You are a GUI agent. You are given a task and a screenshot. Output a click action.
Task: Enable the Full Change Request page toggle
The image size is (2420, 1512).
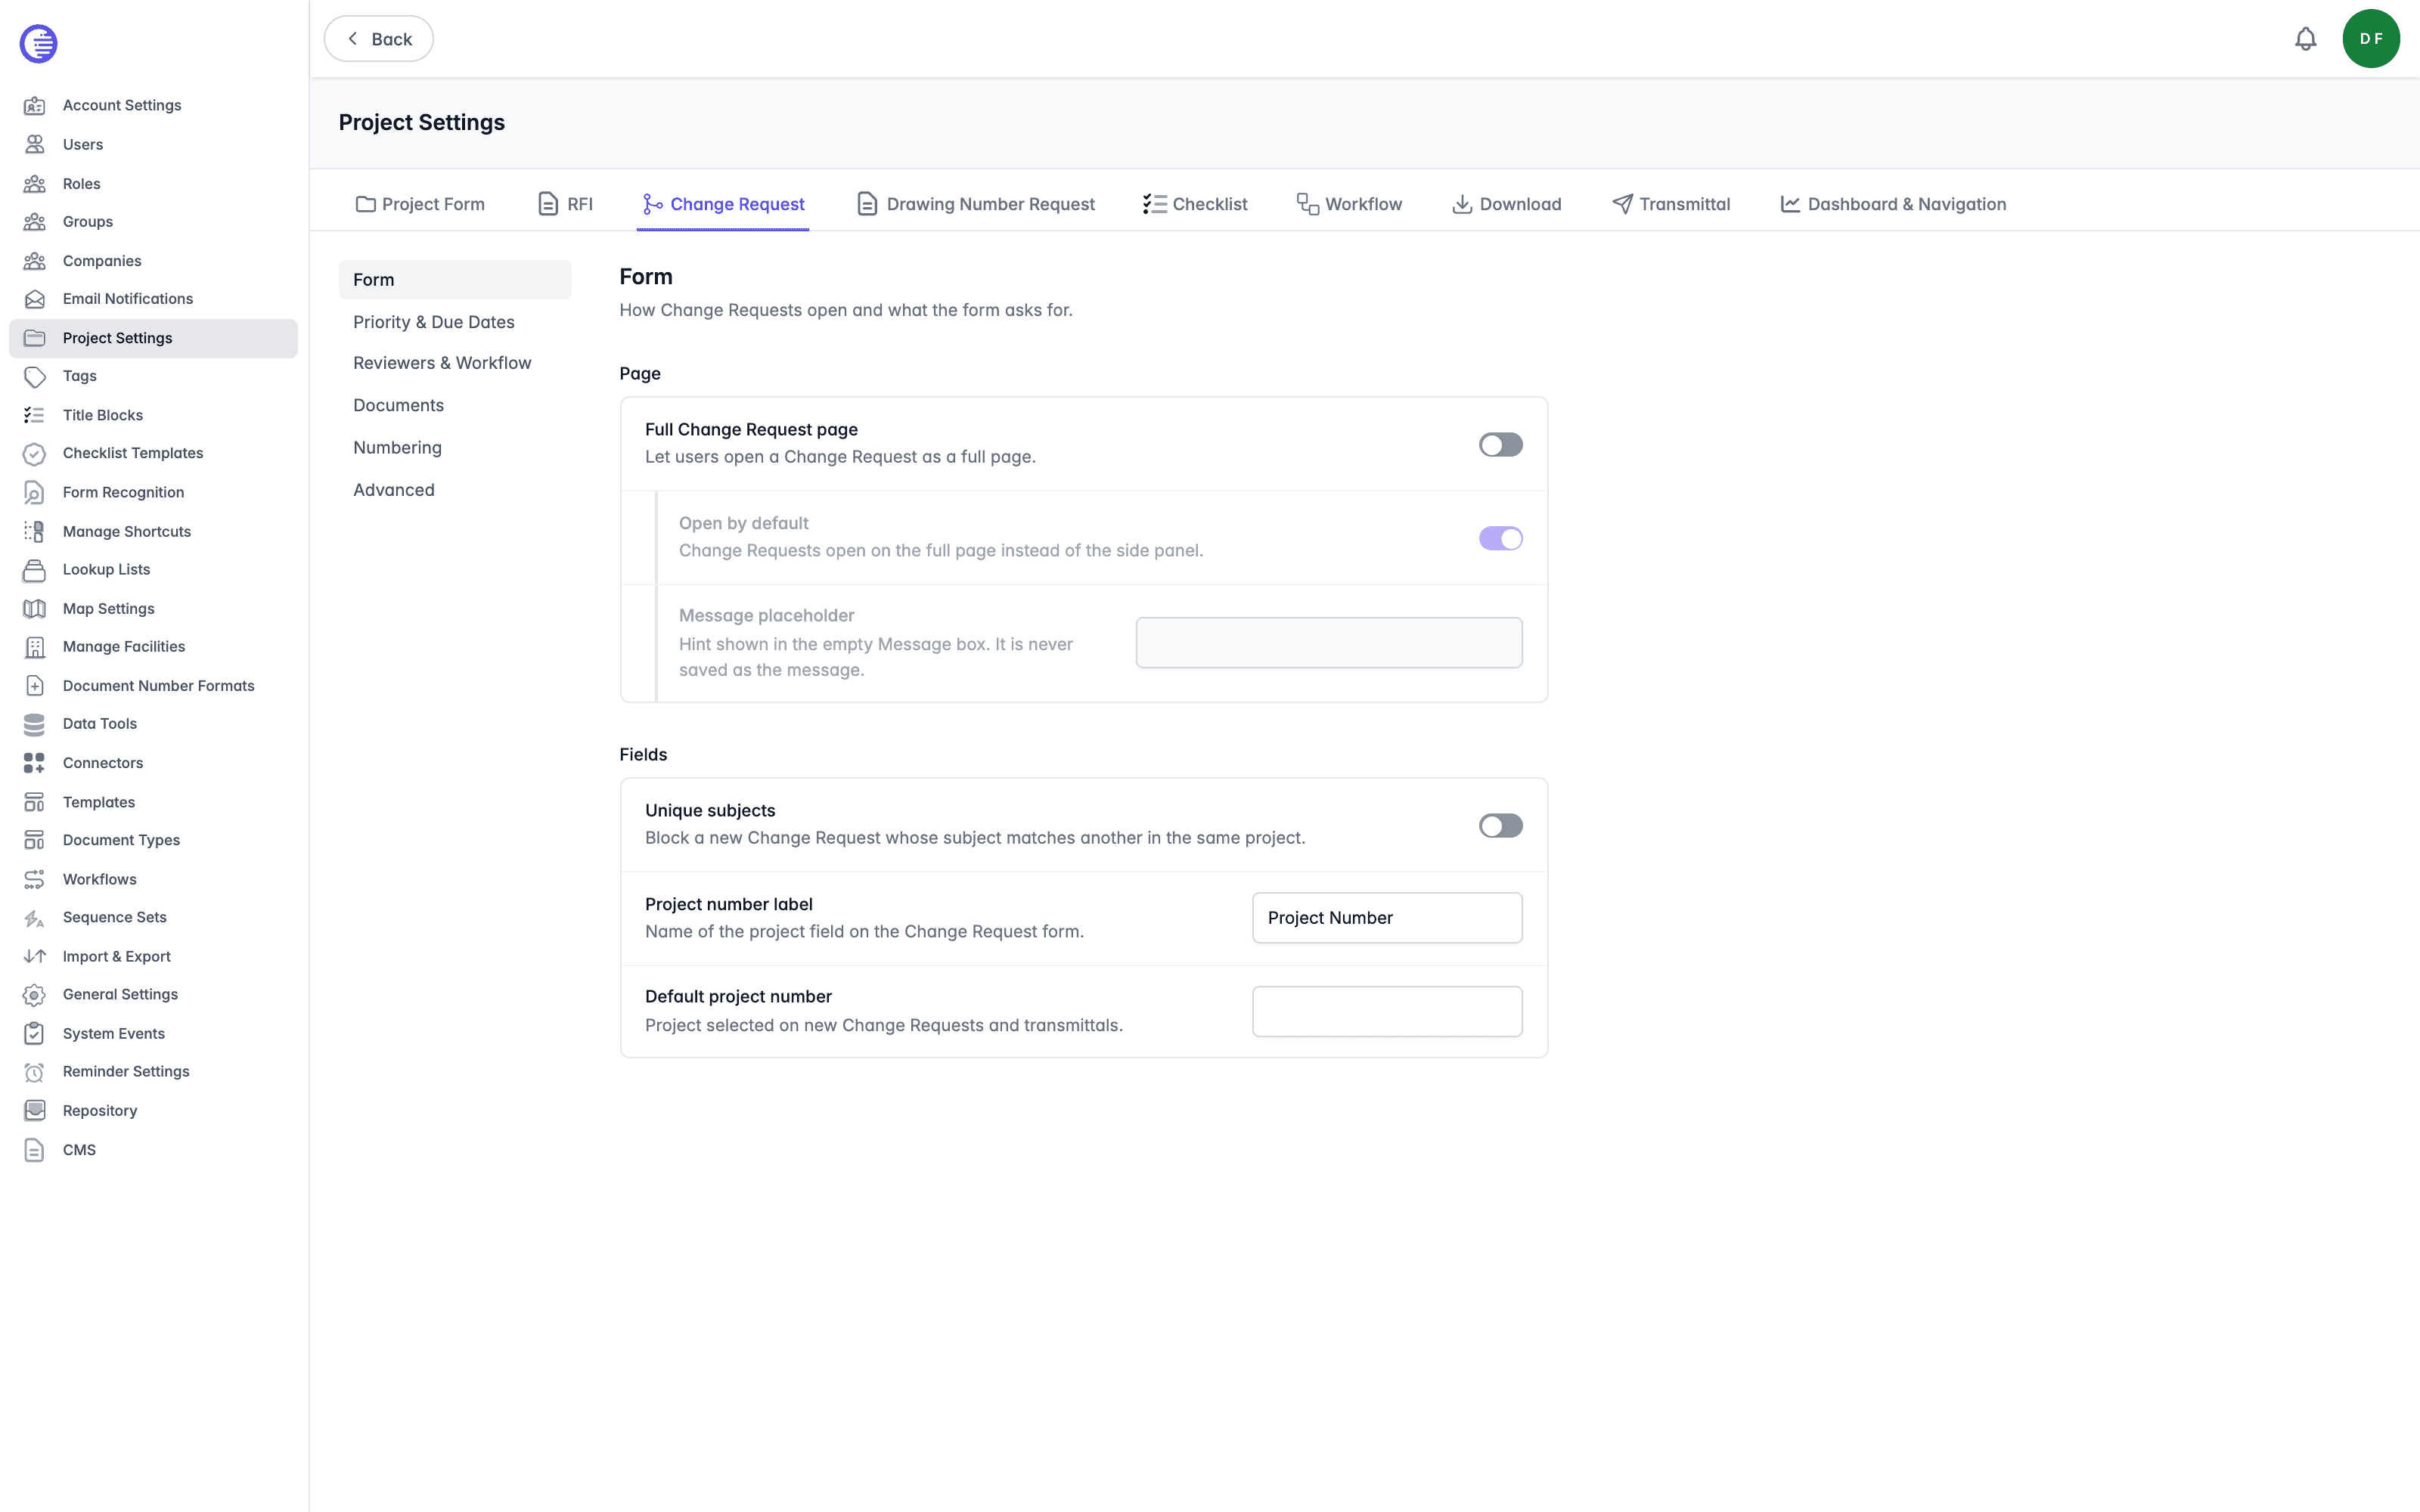[x=1500, y=444]
